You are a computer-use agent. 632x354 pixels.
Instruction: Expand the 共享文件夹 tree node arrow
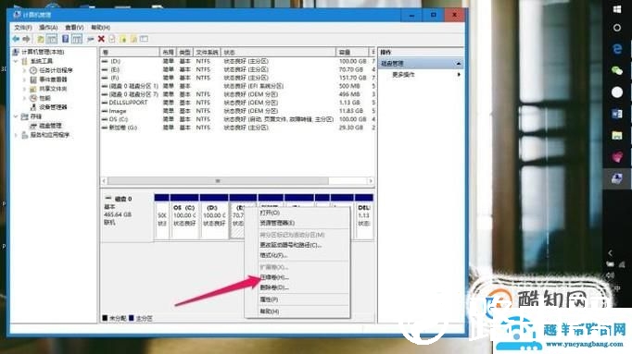[24, 89]
